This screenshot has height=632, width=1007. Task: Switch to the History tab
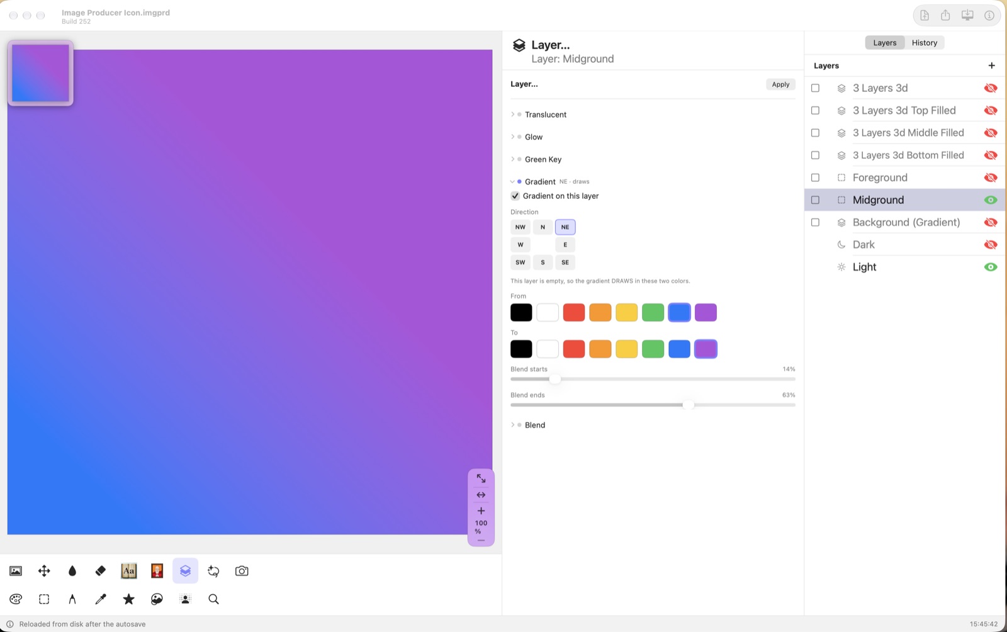[925, 43]
